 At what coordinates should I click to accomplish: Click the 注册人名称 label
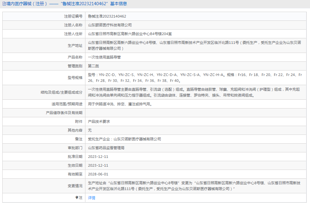point(73,25)
